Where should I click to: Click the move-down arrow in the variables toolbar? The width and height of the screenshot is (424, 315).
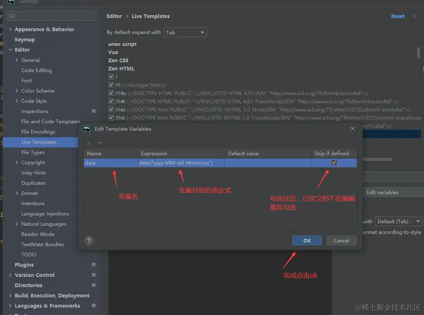[100, 143]
